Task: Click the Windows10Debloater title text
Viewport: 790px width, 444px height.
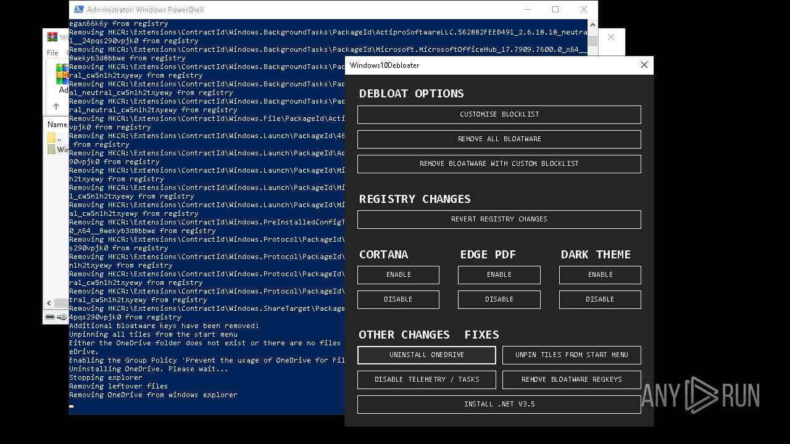Action: coord(385,65)
